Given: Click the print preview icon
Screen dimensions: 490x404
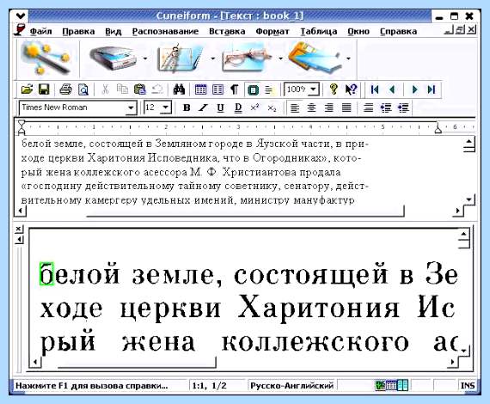Looking at the screenshot, I should click(83, 89).
